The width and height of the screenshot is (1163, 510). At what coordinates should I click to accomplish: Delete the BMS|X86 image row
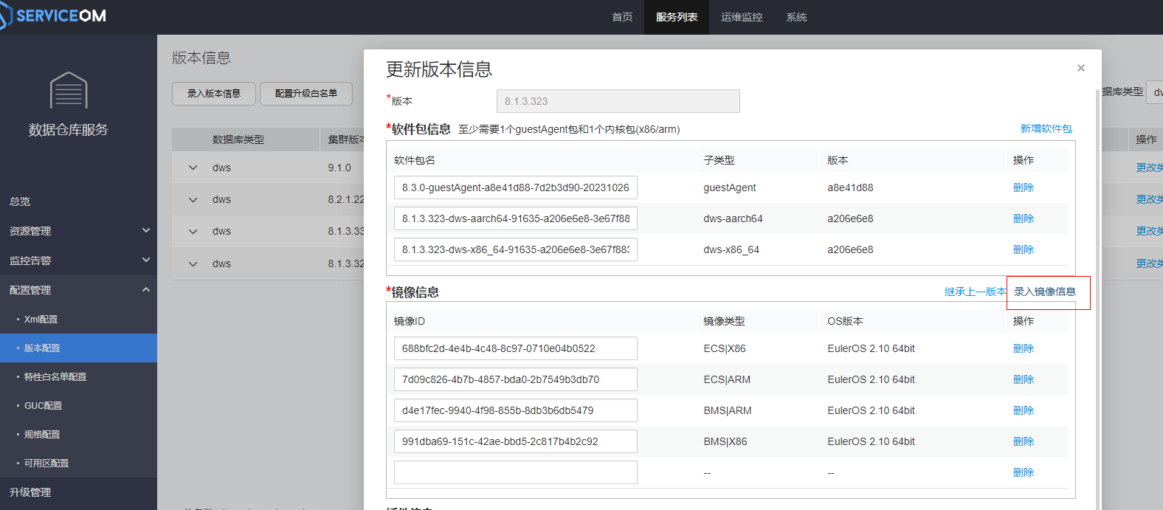1024,441
